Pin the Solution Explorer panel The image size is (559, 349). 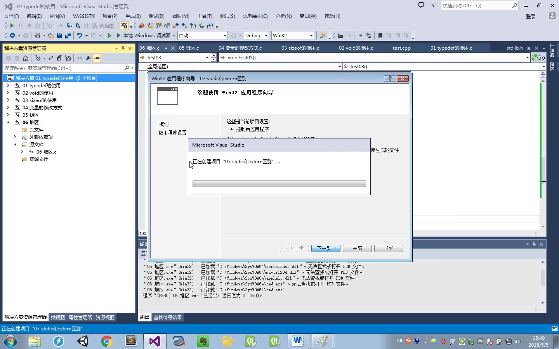[x=123, y=48]
